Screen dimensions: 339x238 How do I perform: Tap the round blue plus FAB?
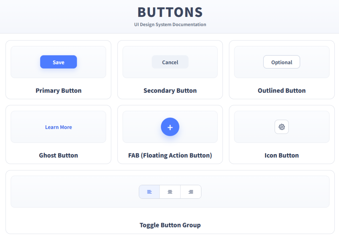[x=170, y=127]
